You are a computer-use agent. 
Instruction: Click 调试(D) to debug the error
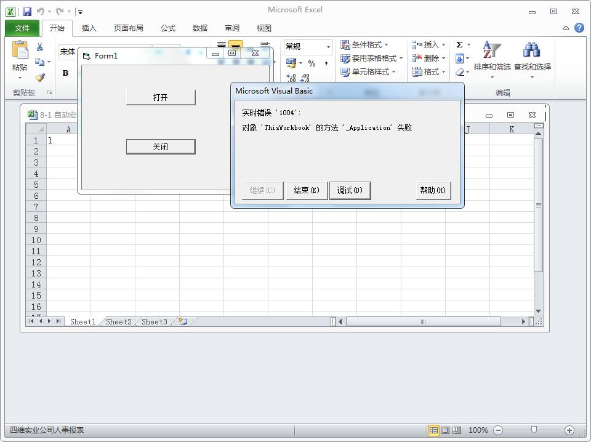(350, 190)
